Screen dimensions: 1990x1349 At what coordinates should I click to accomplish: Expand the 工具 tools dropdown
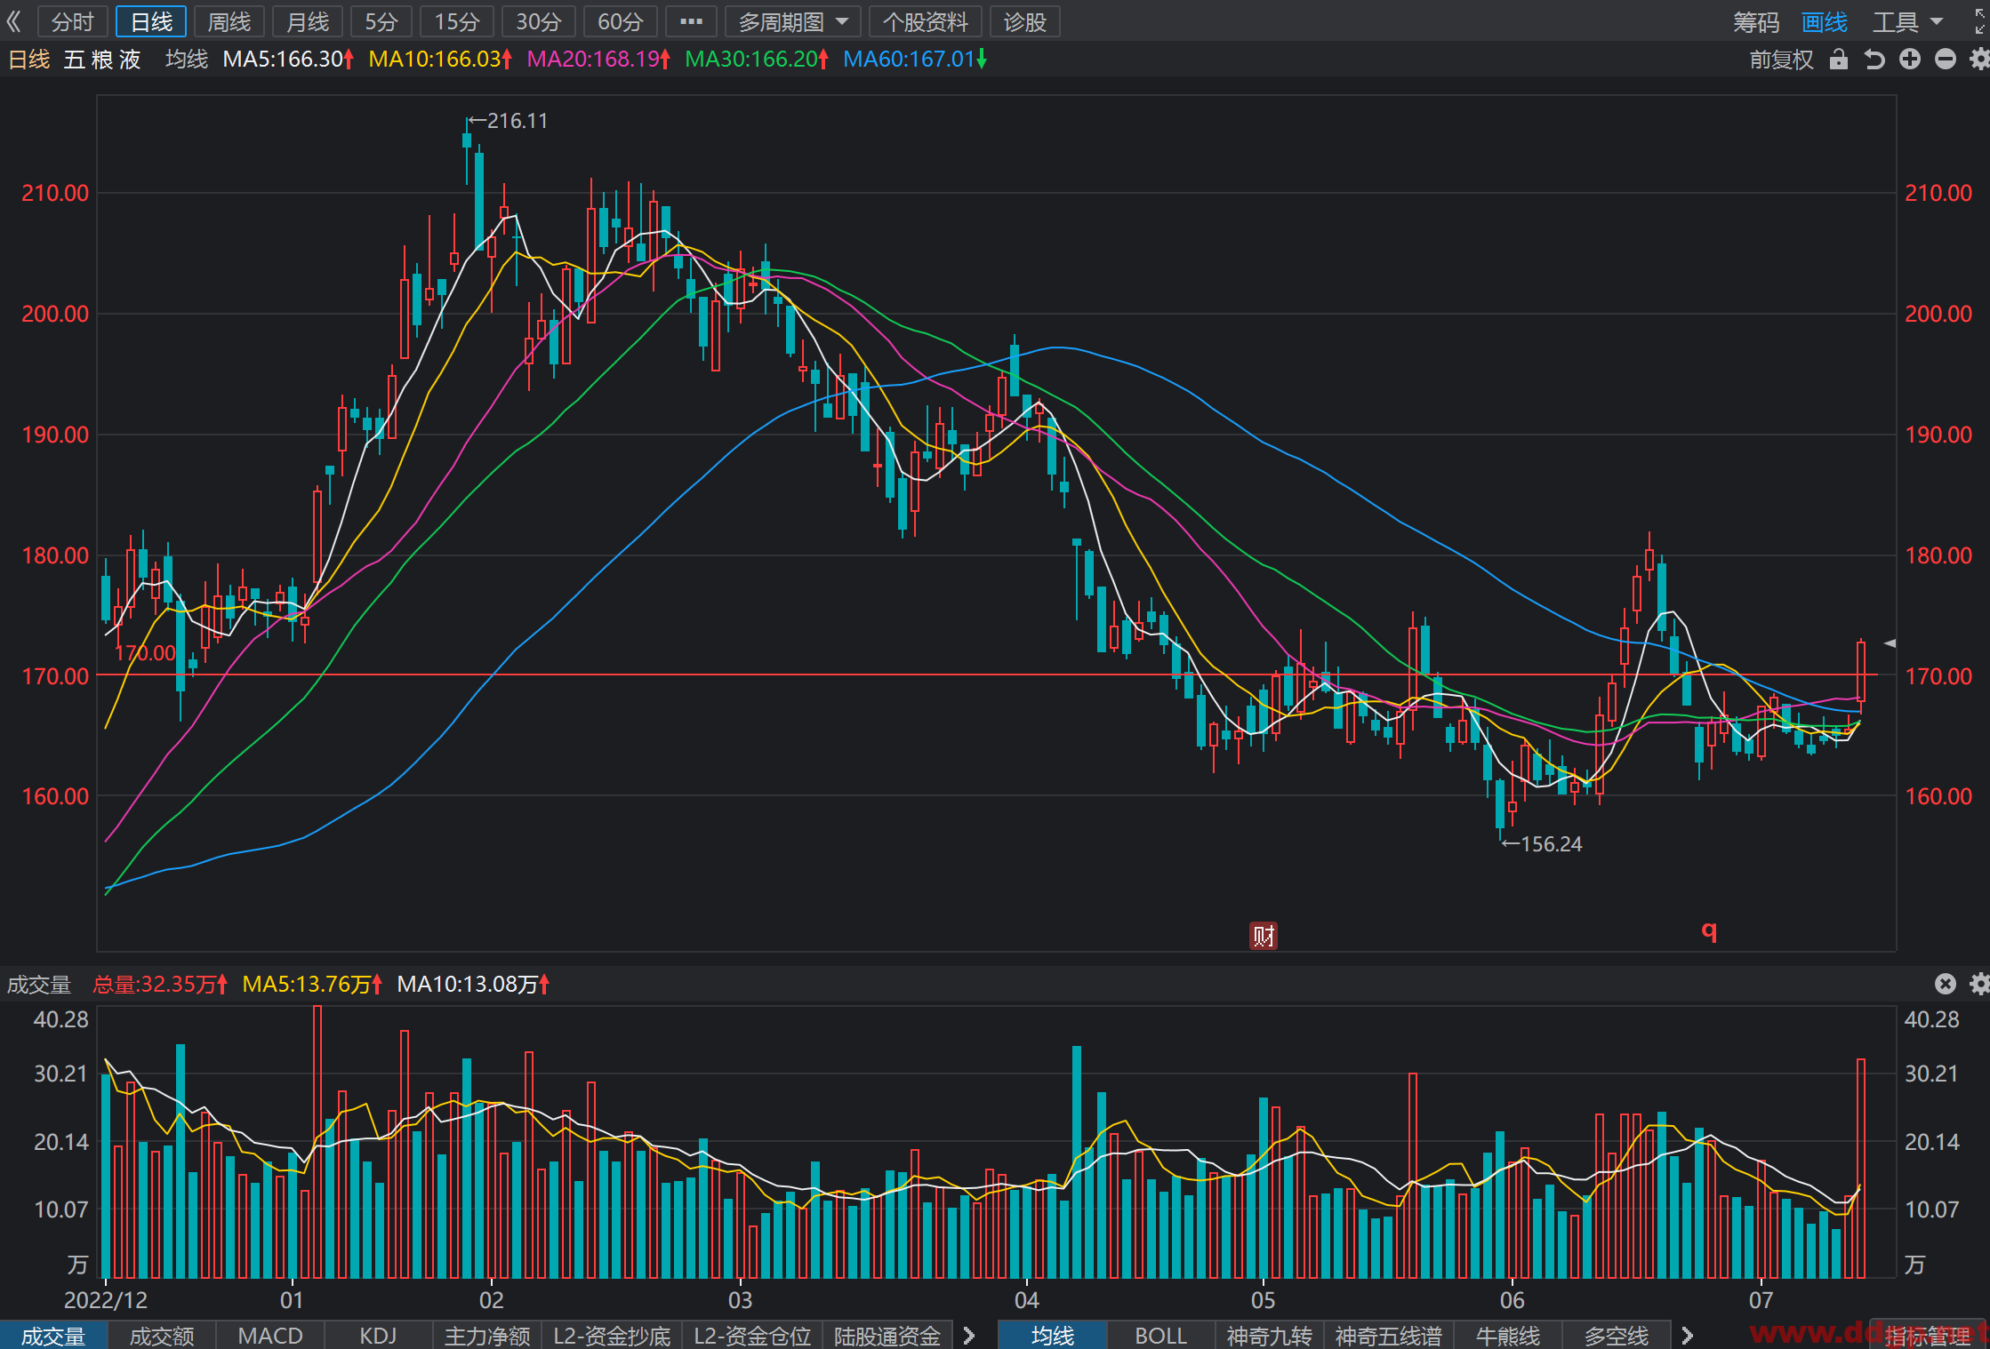click(1907, 22)
